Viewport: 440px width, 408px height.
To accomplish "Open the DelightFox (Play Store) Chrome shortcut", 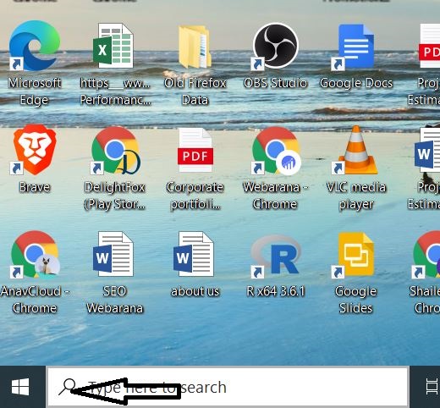I will tap(115, 151).
